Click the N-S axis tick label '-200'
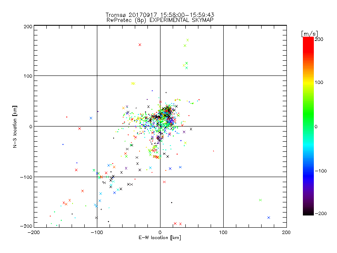This screenshot has height=253, width=337. point(26,226)
